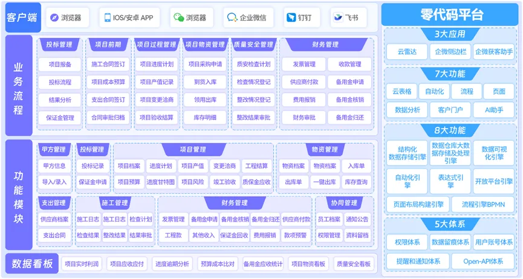Click the DingTalk (钉钉) icon

pyautogui.click(x=291, y=18)
